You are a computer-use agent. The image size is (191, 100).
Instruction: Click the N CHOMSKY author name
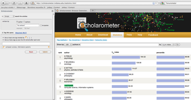[69, 74]
